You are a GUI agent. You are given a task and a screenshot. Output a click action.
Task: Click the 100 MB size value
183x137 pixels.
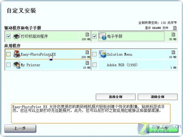tap(86, 39)
